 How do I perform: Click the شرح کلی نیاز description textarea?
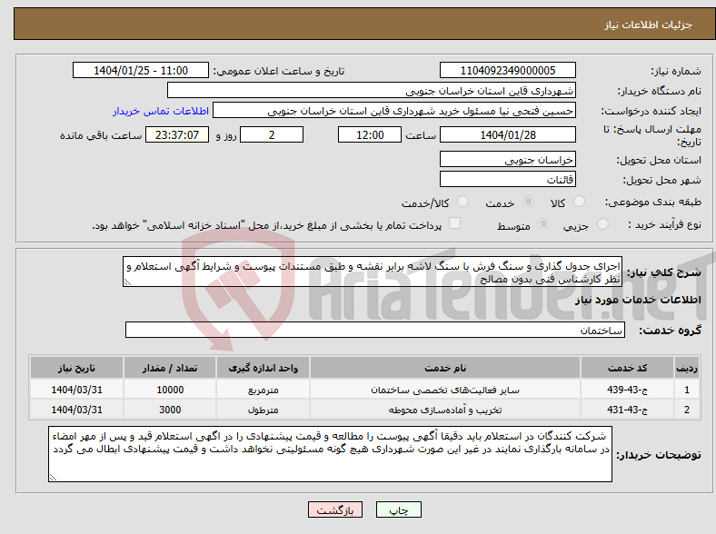click(x=373, y=272)
